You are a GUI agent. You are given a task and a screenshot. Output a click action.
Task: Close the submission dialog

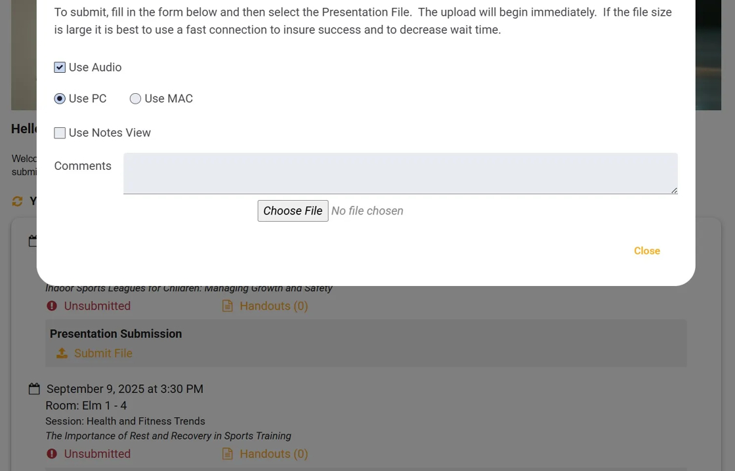coord(646,251)
